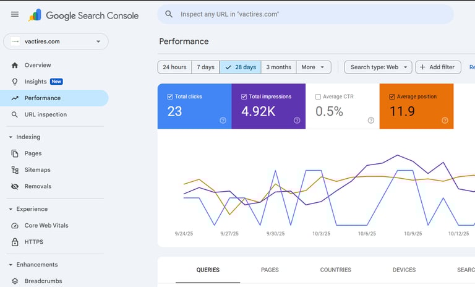
Task: Click the Core Web Vitals gauge icon
Action: click(15, 226)
